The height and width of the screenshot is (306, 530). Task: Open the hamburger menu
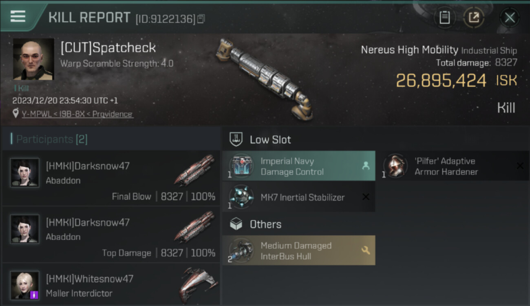tap(18, 16)
